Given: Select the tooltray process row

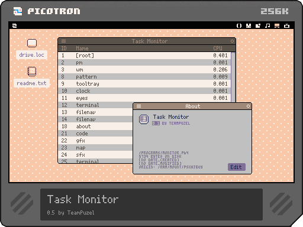Looking at the screenshot, I should [144, 84].
